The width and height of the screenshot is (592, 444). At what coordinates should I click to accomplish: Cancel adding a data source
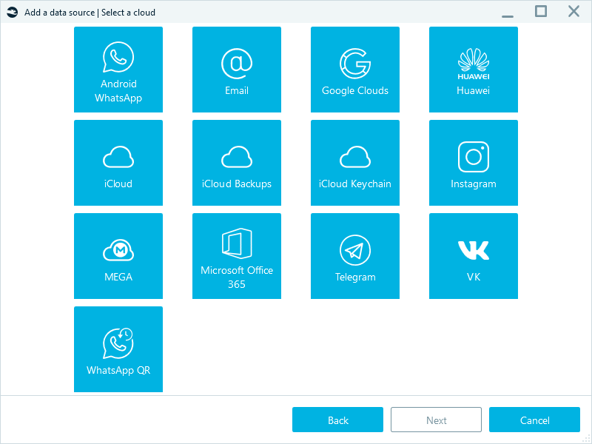pyautogui.click(x=534, y=420)
